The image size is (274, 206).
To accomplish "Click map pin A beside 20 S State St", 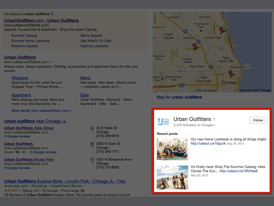I will click(x=92, y=129).
